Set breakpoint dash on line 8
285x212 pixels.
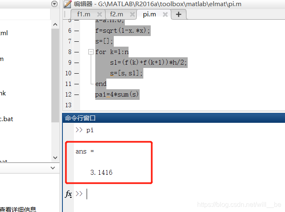coord(77,52)
